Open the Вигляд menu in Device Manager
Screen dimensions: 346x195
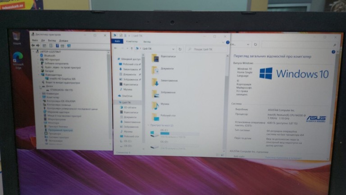tap(52, 41)
